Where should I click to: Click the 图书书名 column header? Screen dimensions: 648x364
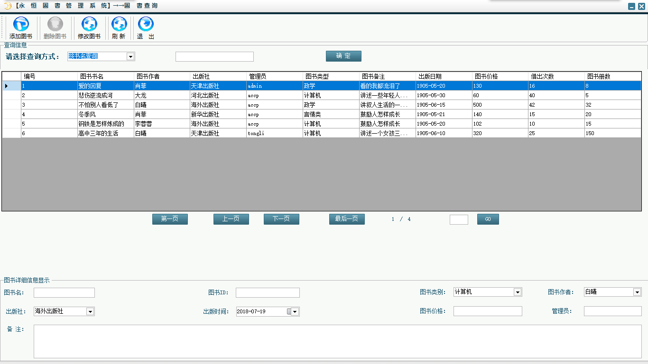[x=106, y=76]
